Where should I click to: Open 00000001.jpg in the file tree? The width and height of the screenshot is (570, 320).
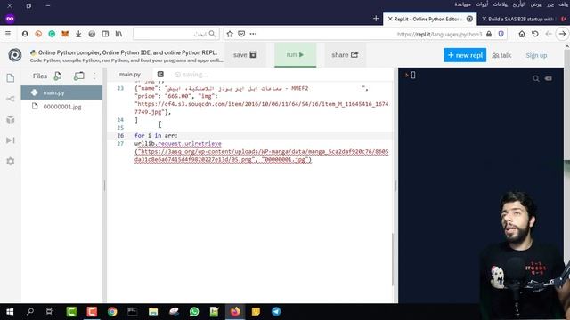[61, 107]
